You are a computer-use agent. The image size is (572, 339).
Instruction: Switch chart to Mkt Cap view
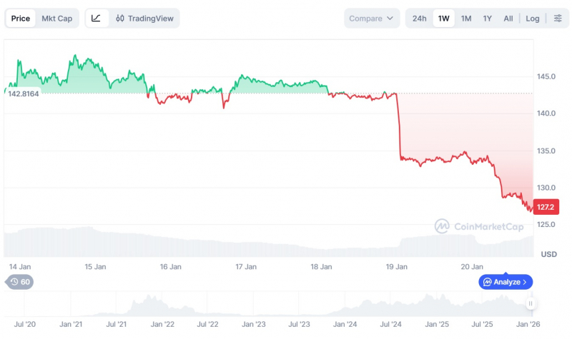[x=57, y=19]
